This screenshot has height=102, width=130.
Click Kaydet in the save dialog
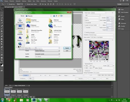coord(67,48)
